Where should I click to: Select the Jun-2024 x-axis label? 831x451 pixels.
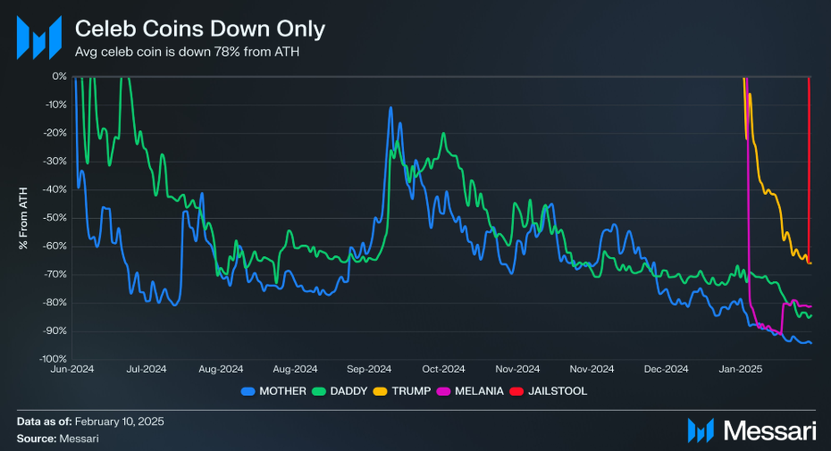(x=71, y=368)
